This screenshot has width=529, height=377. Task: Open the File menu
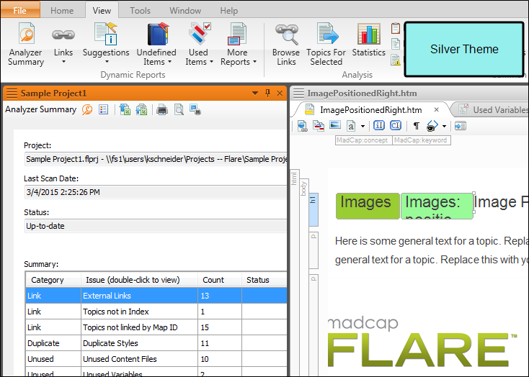click(x=20, y=11)
